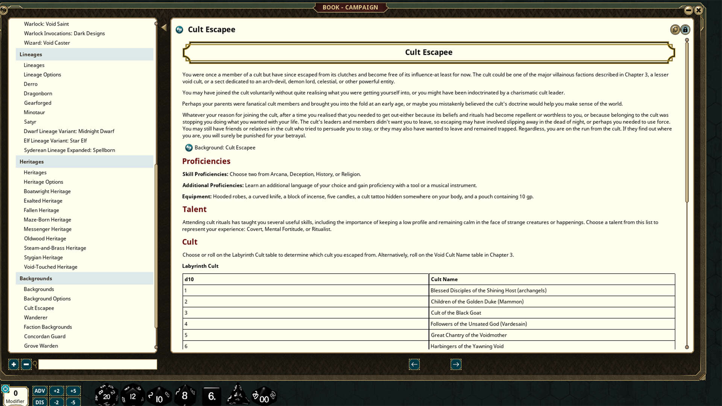Go to the next page with the right arrow
Image resolution: width=722 pixels, height=406 pixels.
click(x=456, y=364)
